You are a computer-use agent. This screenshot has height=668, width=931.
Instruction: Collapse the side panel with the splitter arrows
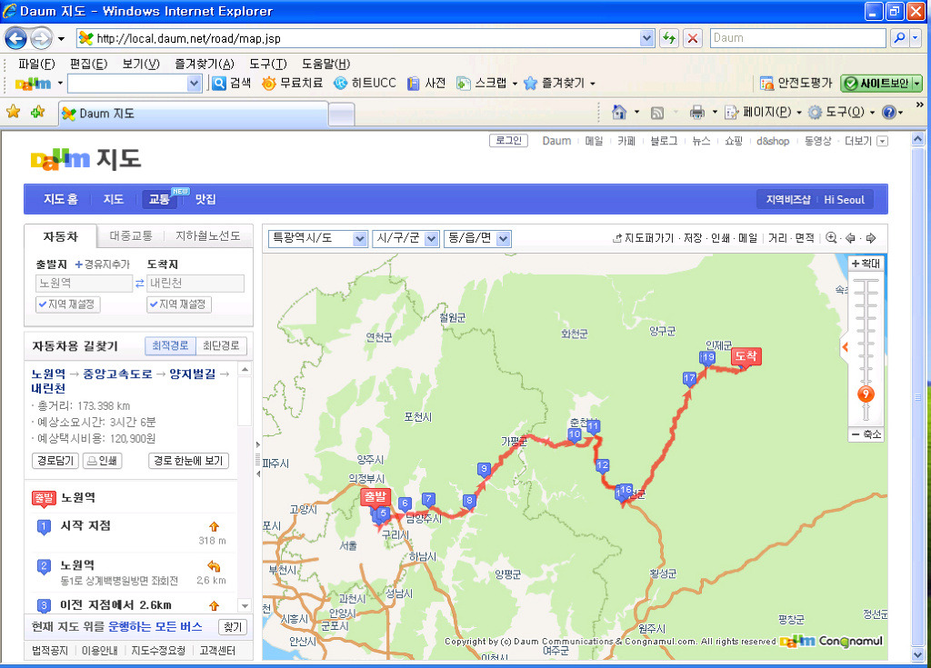click(257, 459)
